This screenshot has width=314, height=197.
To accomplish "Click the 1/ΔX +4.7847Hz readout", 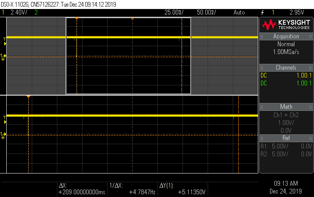I will 132,189.
